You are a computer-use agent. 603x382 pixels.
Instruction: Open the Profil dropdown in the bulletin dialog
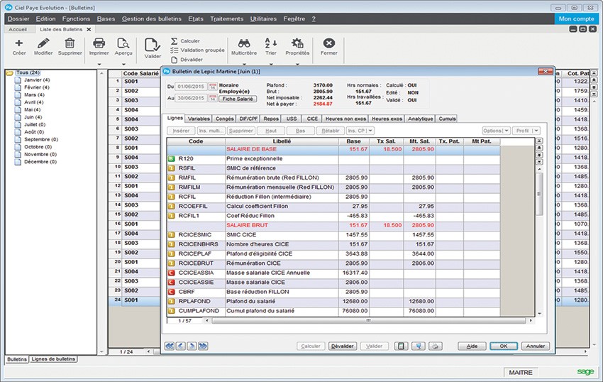pyautogui.click(x=526, y=131)
